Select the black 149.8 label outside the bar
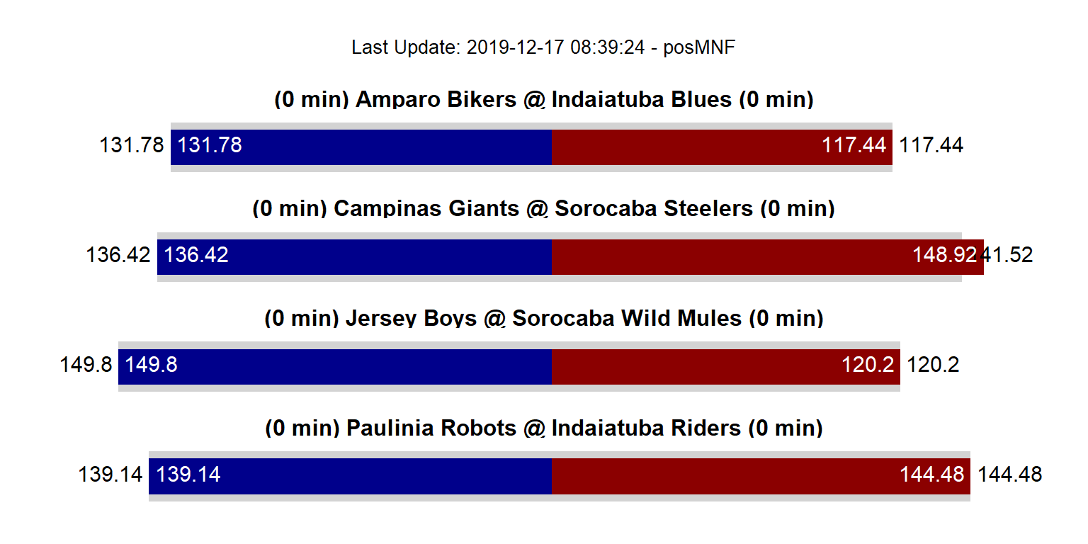Screen dimensions: 1088x544 coord(86,365)
